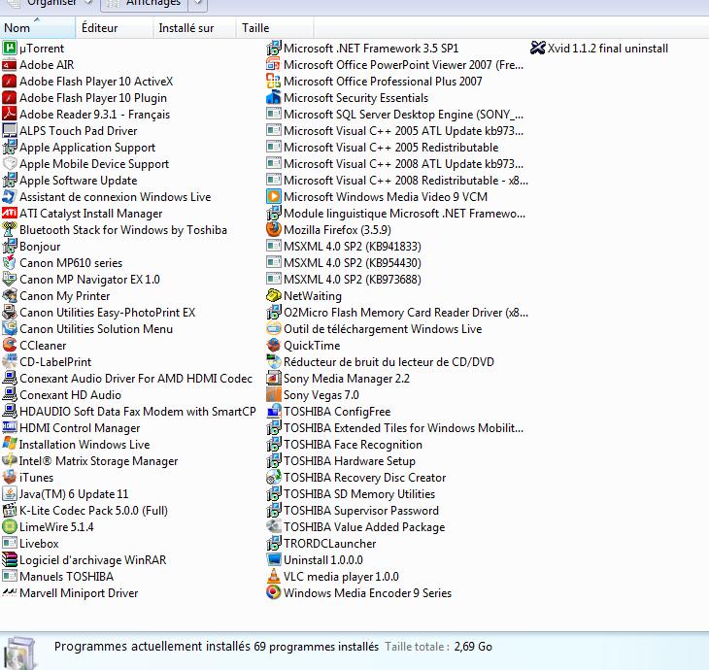Select Canon MP610 series entry

pos(62,263)
